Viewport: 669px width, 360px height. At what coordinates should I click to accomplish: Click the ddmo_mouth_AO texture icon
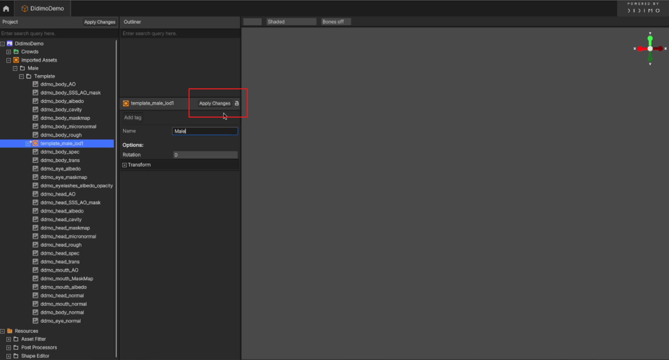[x=35, y=270]
